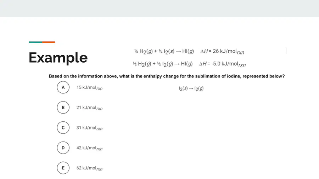Click the teal segment of accent line
The height and width of the screenshot is (179, 319).
(35, 42)
